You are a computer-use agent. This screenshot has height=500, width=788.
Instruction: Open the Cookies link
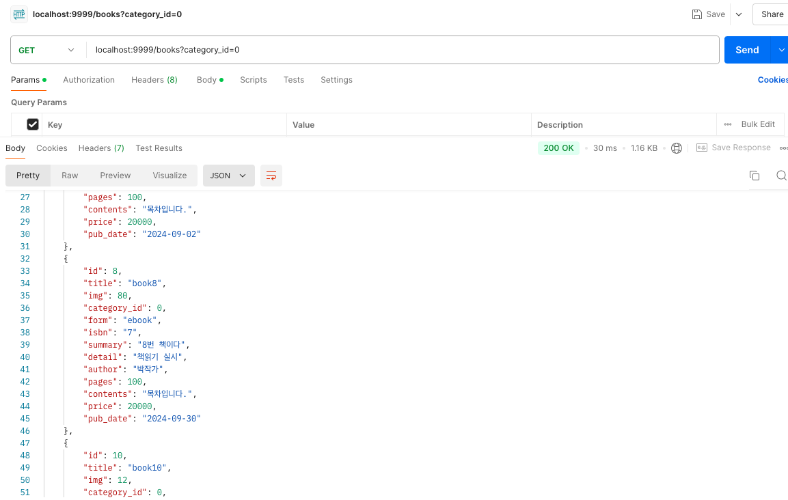click(x=772, y=80)
